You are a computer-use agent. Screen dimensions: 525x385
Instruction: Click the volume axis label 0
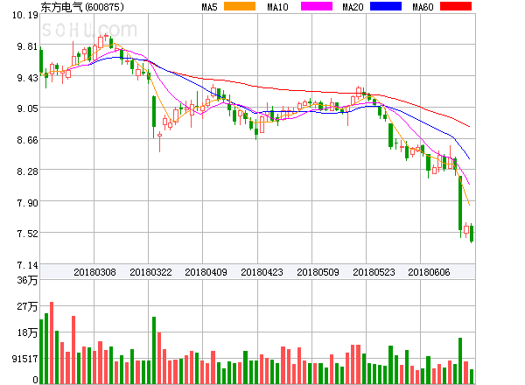point(35,380)
